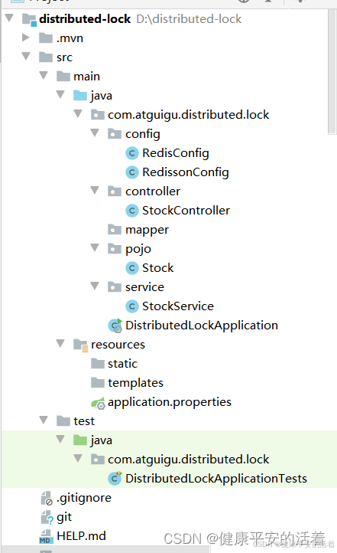
Task: Select the templates folder label
Action: click(135, 383)
